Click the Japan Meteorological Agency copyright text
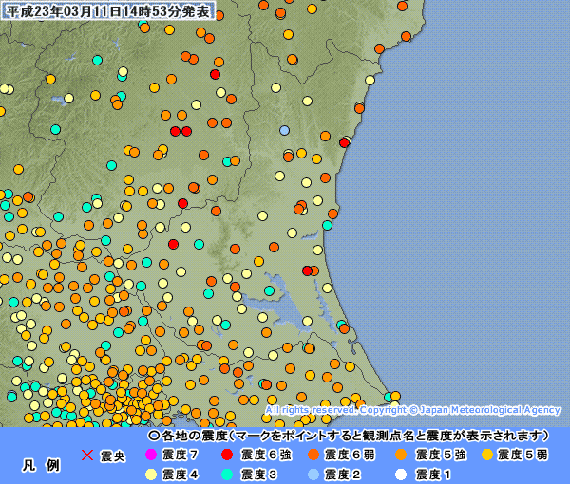Image resolution: width=570 pixels, height=484 pixels. tap(413, 410)
